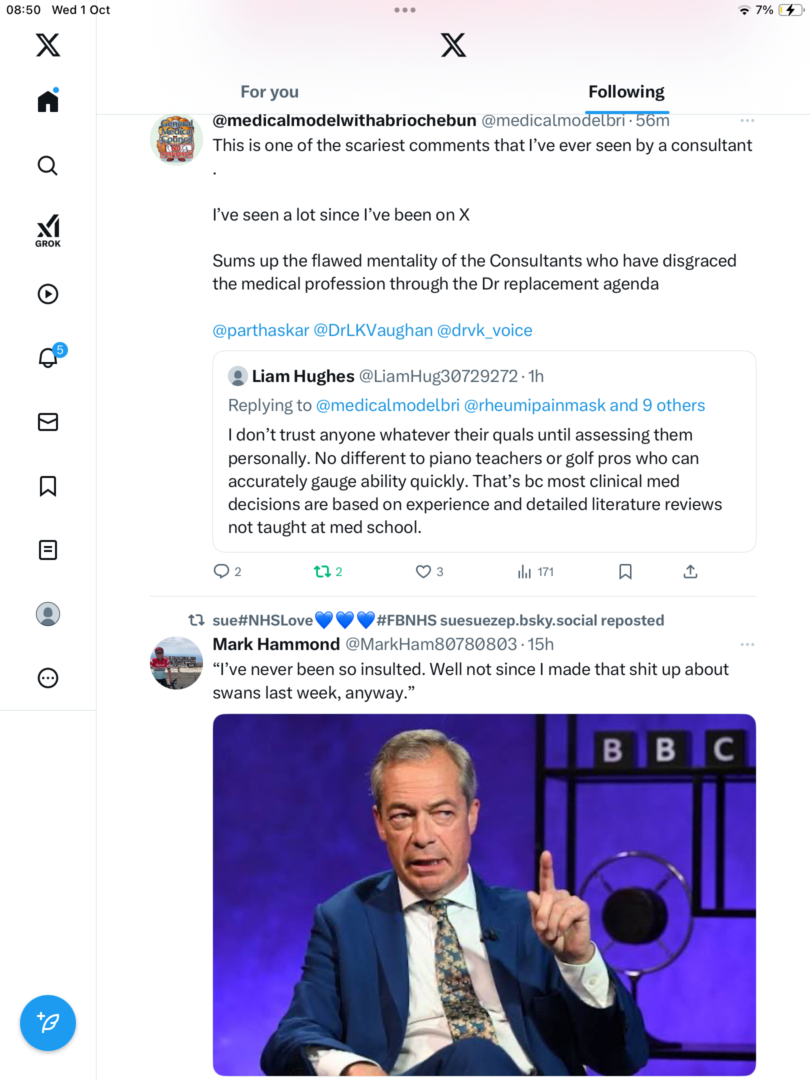Open the @parthaskar mention link

pyautogui.click(x=261, y=330)
